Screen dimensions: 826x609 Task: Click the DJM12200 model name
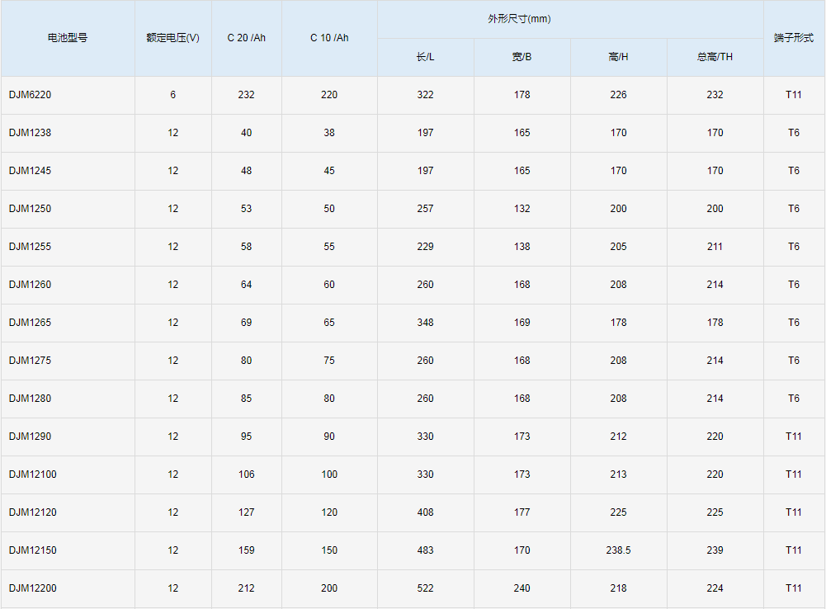(33, 588)
